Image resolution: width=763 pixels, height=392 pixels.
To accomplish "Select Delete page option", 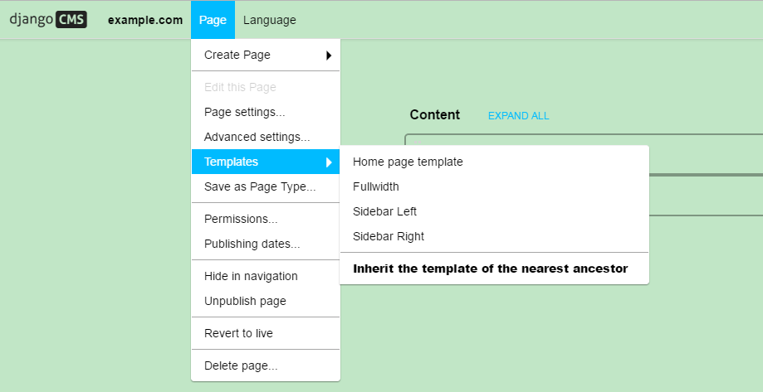I will pos(241,365).
